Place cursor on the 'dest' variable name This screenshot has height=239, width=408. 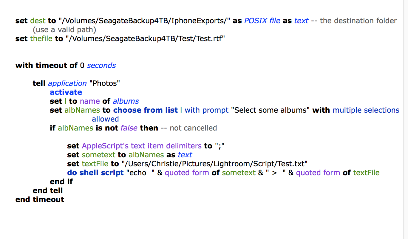pyautogui.click(x=38, y=21)
